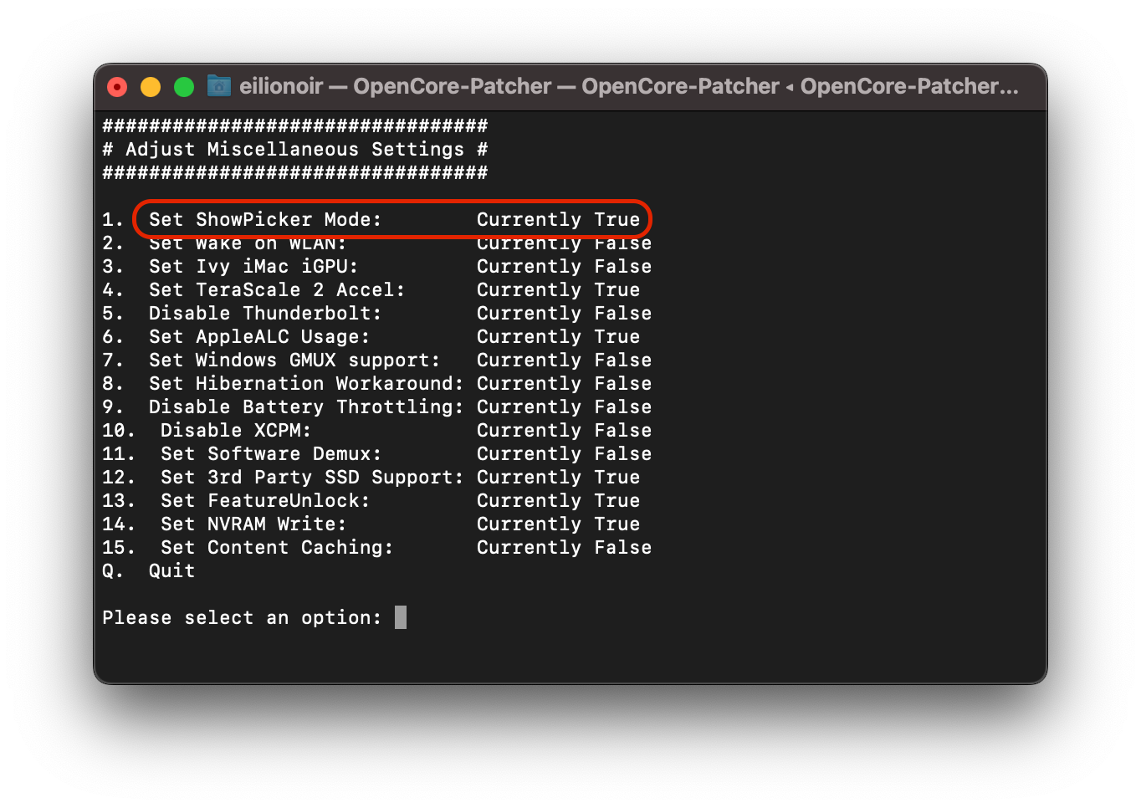Click the Set Windows GMUX support entry
Image resolution: width=1141 pixels, height=808 pixels.
[x=294, y=361]
